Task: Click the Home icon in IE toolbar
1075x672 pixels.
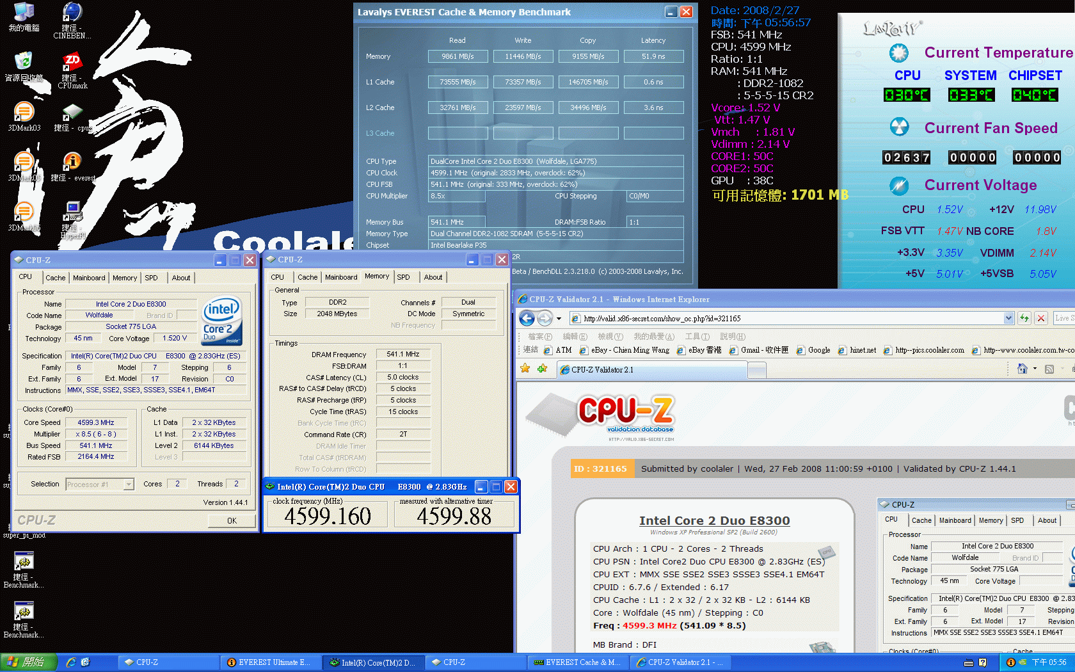Action: [1022, 369]
